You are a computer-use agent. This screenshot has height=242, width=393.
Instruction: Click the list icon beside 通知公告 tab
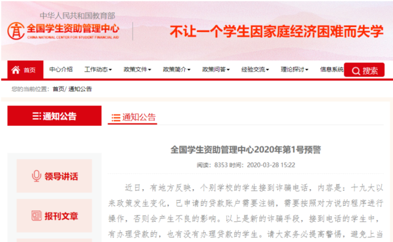click(116, 117)
